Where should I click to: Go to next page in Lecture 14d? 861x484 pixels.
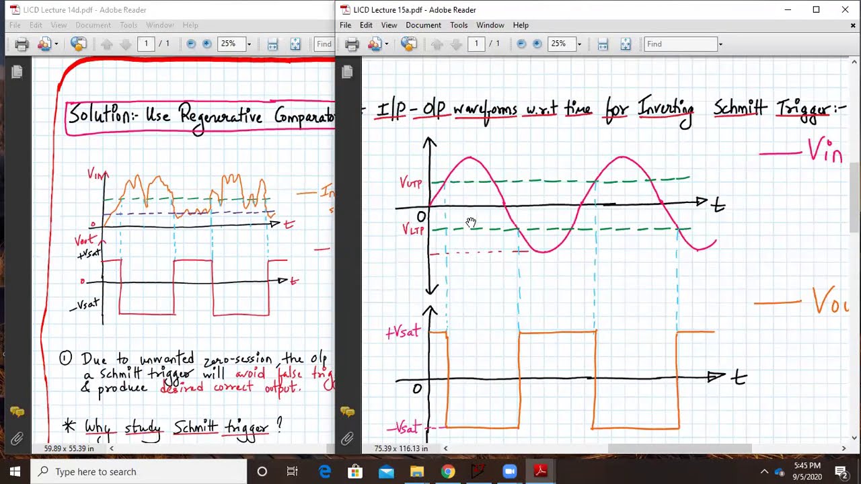point(125,44)
